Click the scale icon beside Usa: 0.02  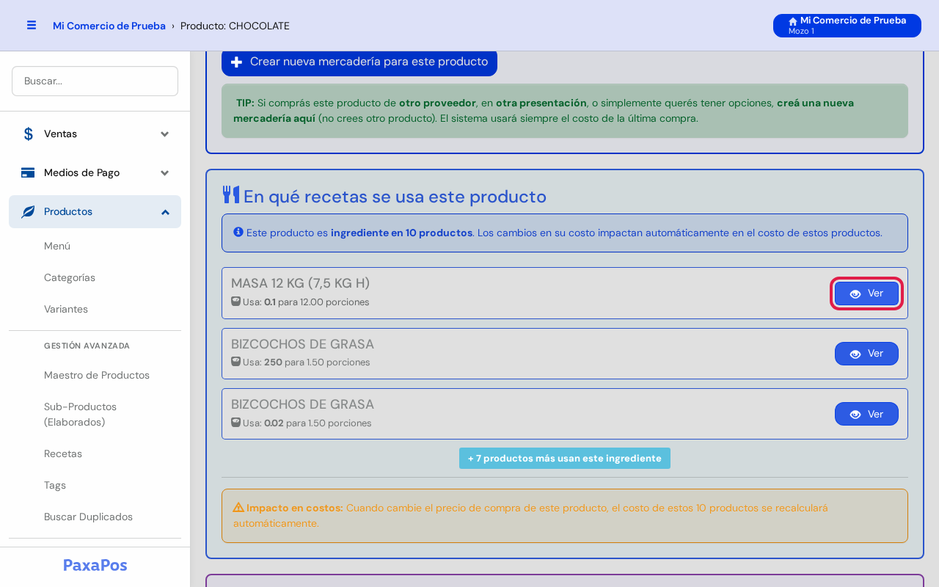point(235,422)
